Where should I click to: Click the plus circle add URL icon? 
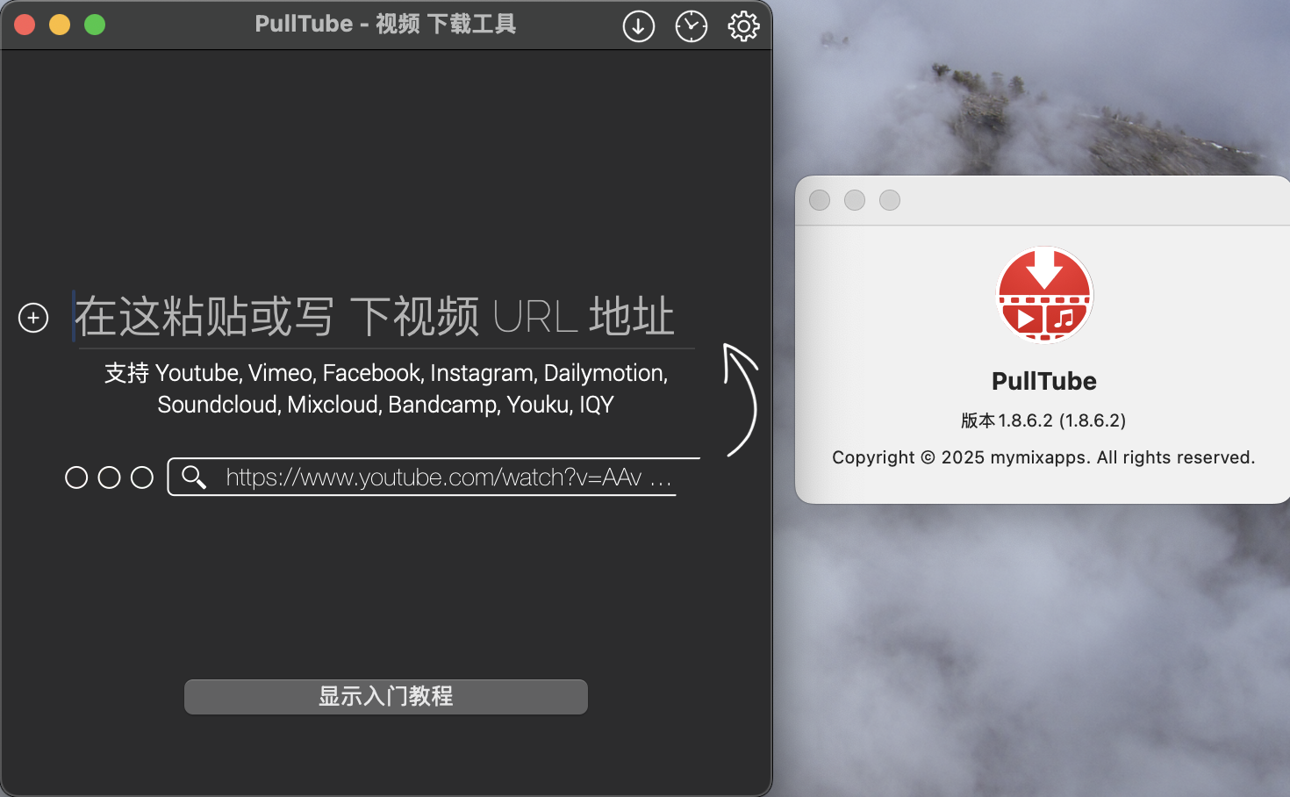pyautogui.click(x=33, y=318)
